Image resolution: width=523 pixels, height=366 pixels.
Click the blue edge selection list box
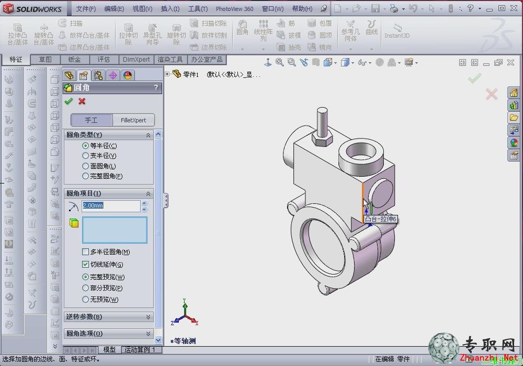point(115,230)
